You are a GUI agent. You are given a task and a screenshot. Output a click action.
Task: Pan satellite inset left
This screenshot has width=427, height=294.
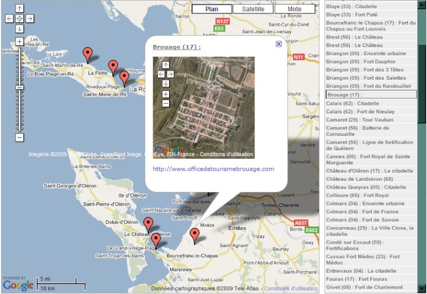coord(161,74)
